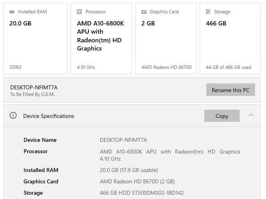Screen dimensions: 266x199
Task: Click the Device Specifications header title
Action: point(49,116)
